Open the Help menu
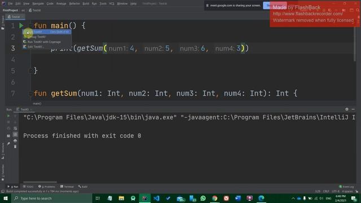361x203 pixels. point(133,3)
